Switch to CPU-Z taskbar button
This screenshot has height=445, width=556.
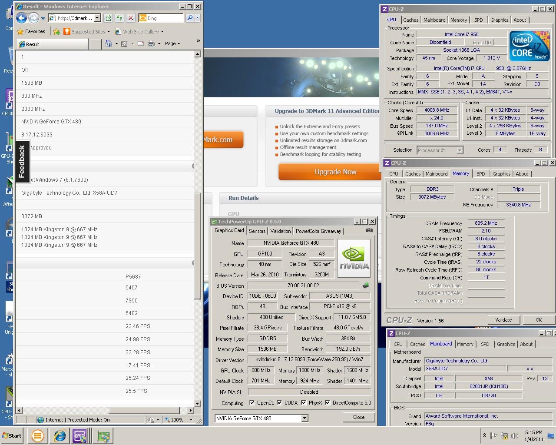pos(80,436)
